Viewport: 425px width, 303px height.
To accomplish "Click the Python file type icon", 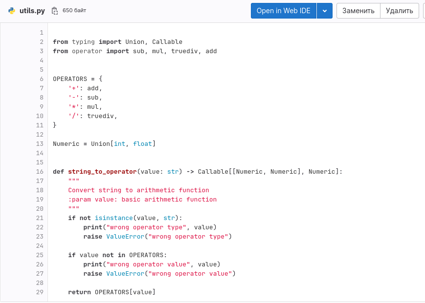I will [x=12, y=11].
